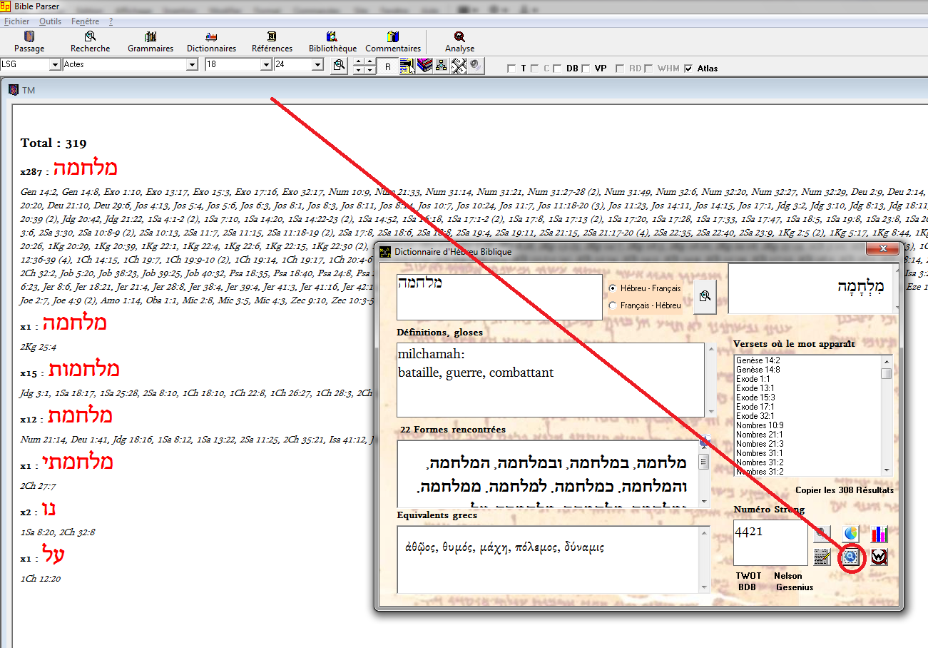
Task: Enable the T checkbox
Action: pos(511,69)
